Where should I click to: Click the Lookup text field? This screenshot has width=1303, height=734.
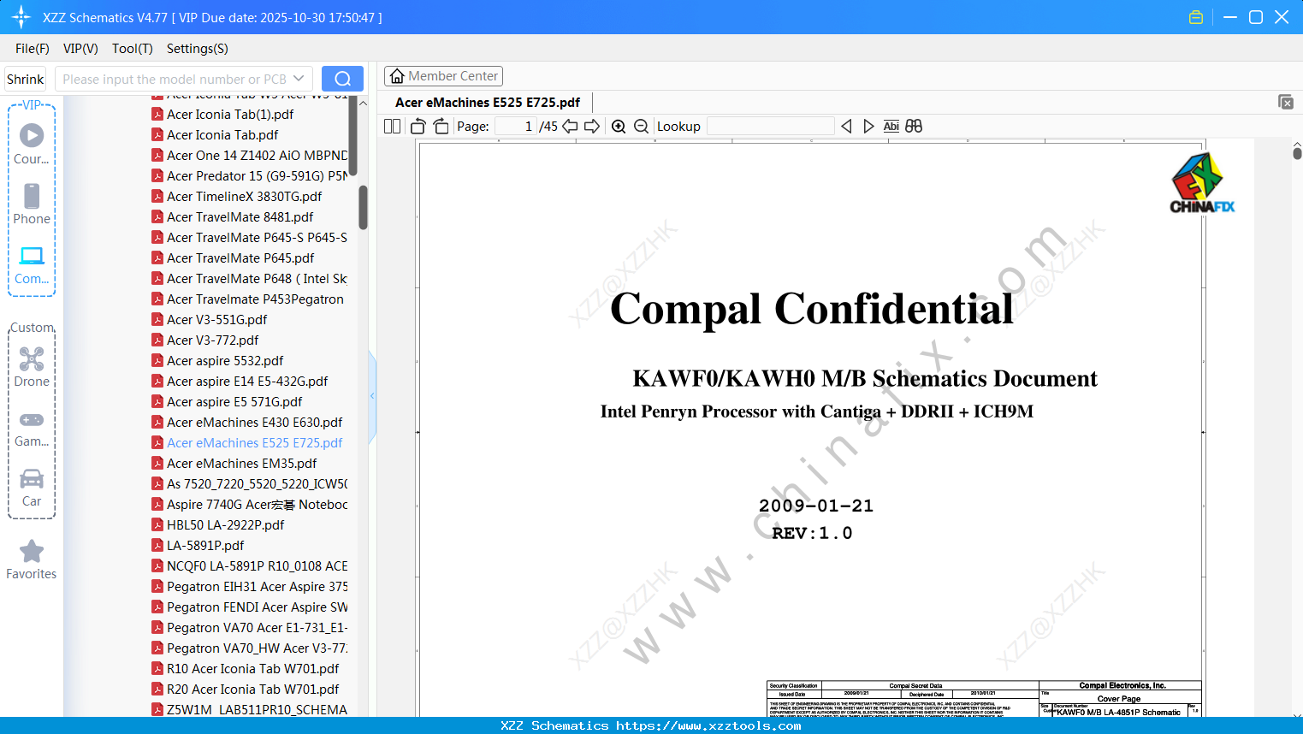pyautogui.click(x=771, y=127)
